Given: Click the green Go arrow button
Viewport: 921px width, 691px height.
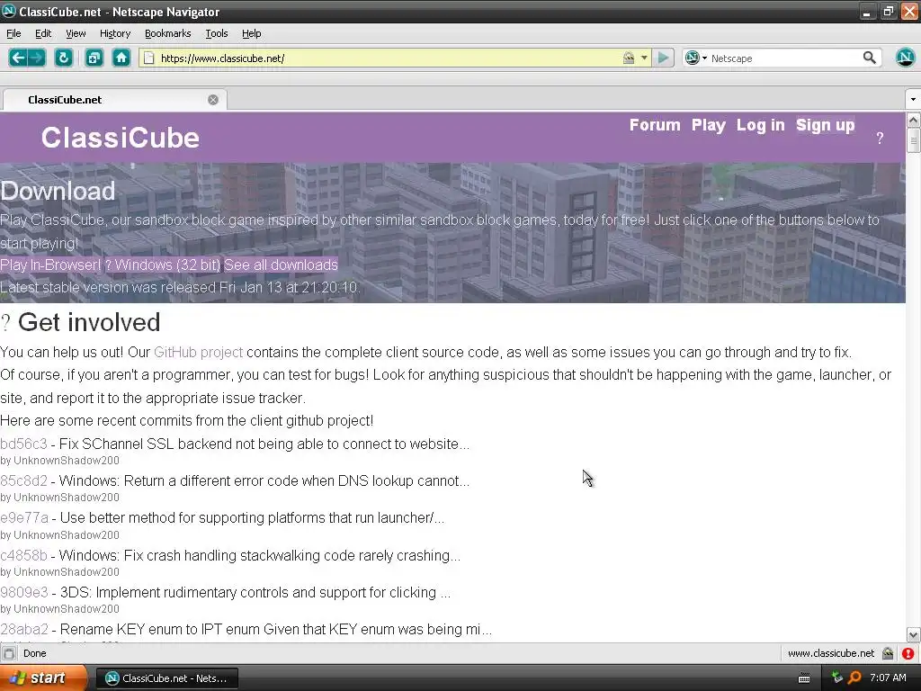Looking at the screenshot, I should 664,58.
